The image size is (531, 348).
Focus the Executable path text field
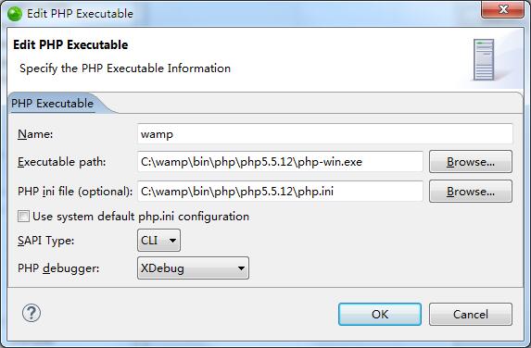pos(280,162)
